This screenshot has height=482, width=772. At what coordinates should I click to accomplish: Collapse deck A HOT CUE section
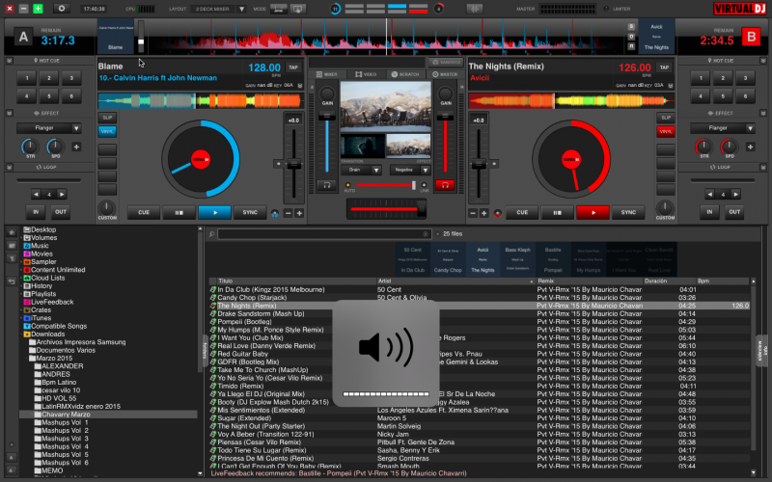9,61
